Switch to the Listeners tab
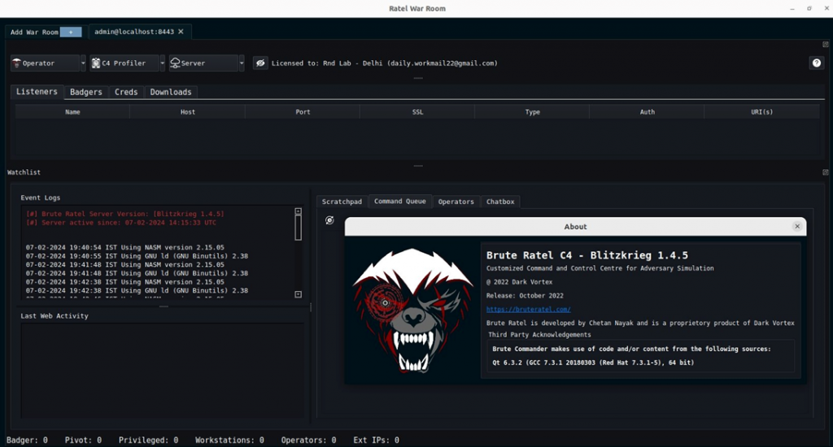This screenshot has width=833, height=447. [x=37, y=92]
